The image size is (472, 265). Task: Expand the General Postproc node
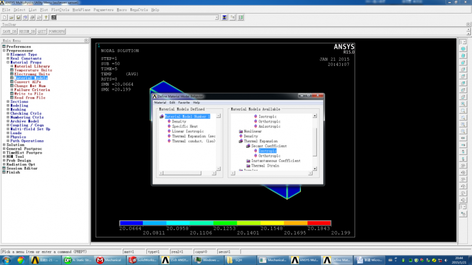coord(4,149)
